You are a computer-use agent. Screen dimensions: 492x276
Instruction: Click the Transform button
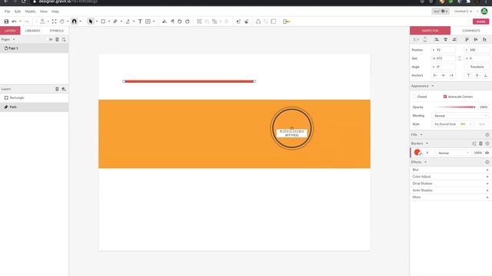(477, 67)
